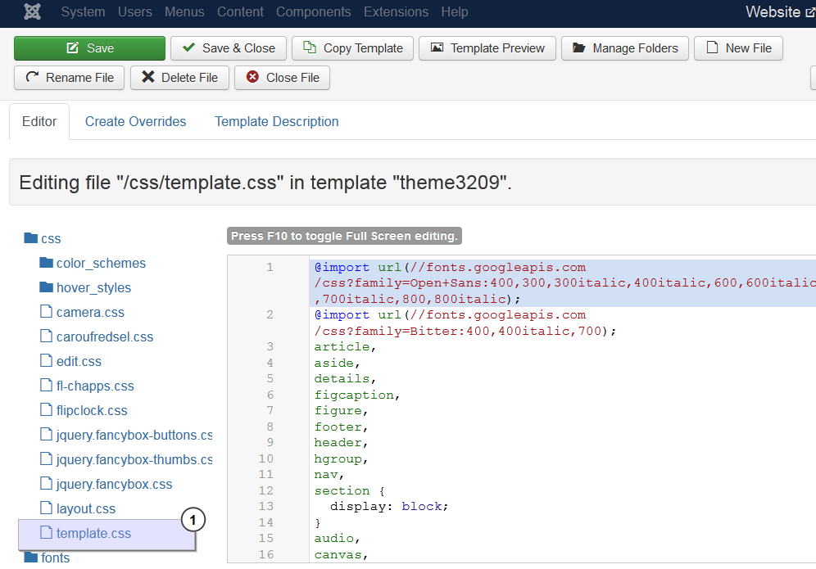
Task: Create a New File
Action: pos(738,47)
